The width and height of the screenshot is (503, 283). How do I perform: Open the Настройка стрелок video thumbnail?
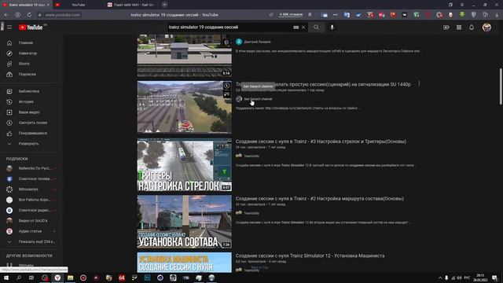(184, 164)
